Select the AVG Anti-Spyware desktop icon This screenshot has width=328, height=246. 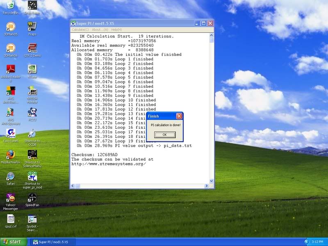pos(11,116)
